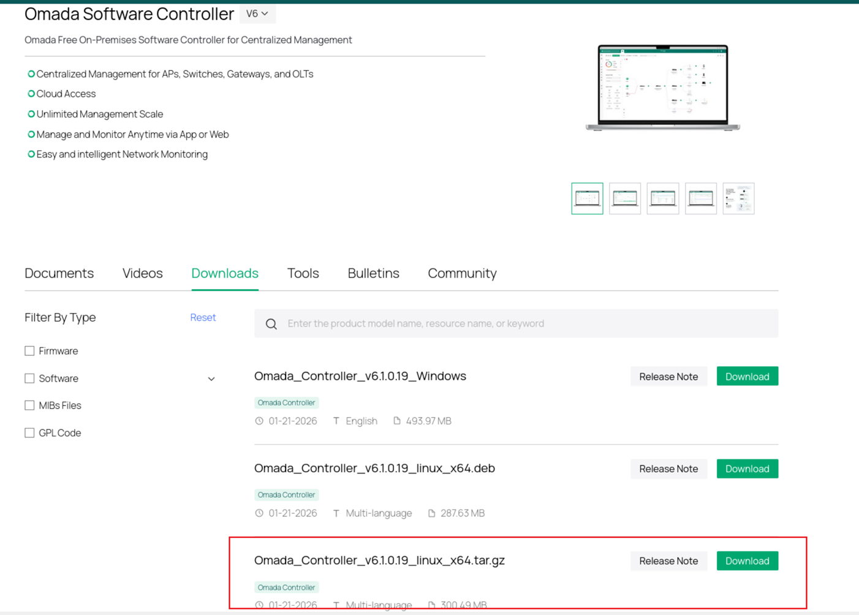Image resolution: width=859 pixels, height=615 pixels.
Task: Click the green bullet beside Cloud Access
Action: click(x=31, y=94)
